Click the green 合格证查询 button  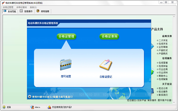coord(109,36)
